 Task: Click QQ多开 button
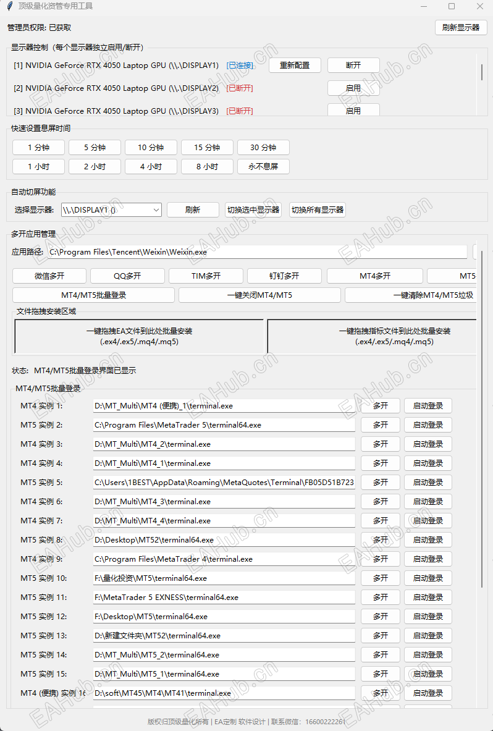coord(127,276)
